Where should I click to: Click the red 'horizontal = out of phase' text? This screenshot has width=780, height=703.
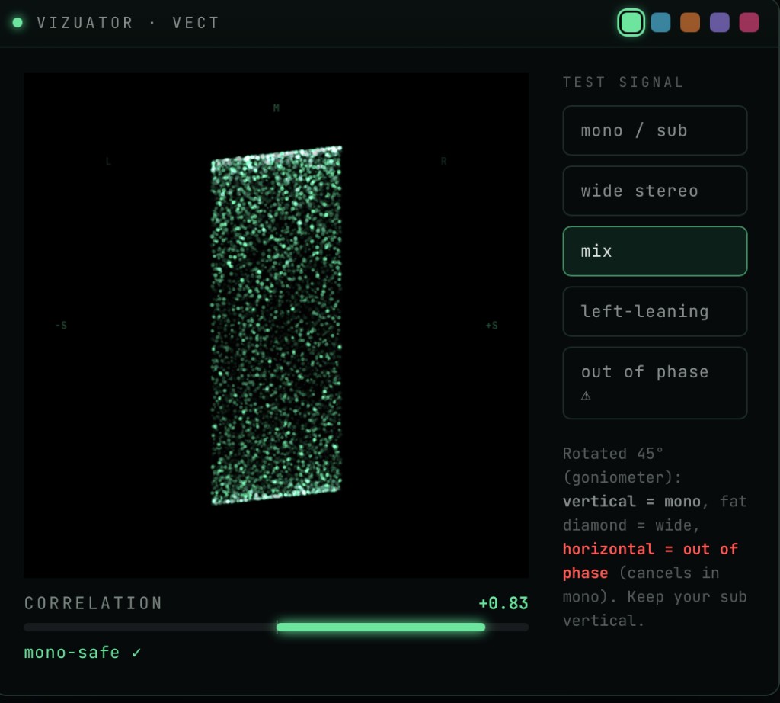[x=651, y=561]
